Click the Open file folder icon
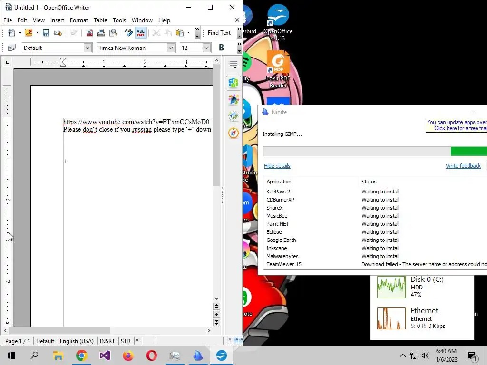 pos(29,33)
